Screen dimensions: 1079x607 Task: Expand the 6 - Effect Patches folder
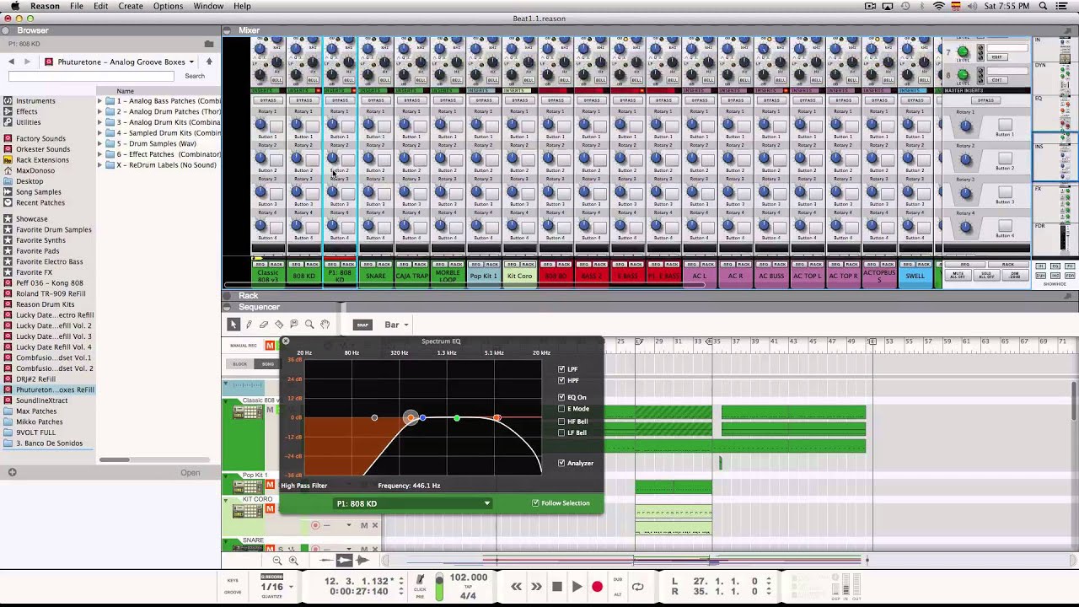pos(99,154)
